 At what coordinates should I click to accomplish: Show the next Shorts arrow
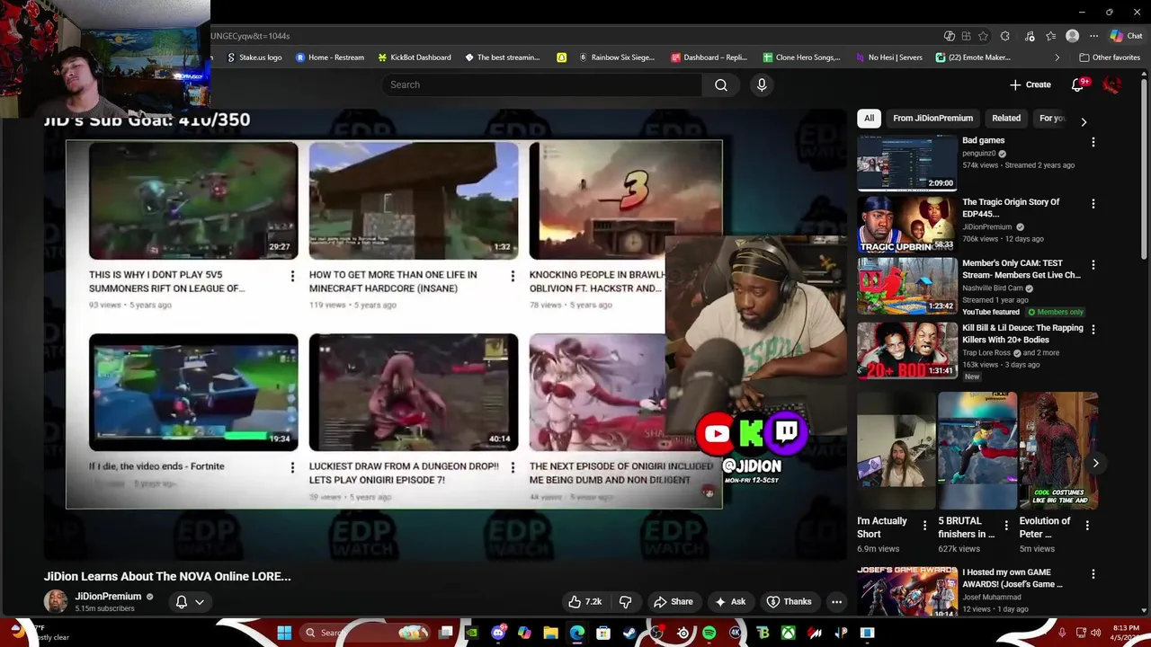(x=1095, y=464)
